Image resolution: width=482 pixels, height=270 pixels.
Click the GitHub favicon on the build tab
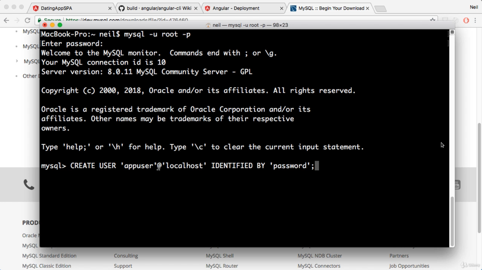coord(121,8)
